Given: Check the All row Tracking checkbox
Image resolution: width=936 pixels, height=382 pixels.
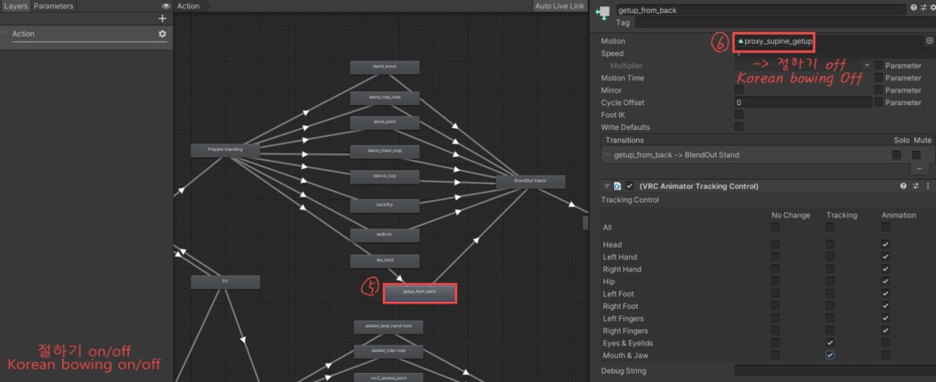Looking at the screenshot, I should 830,227.
